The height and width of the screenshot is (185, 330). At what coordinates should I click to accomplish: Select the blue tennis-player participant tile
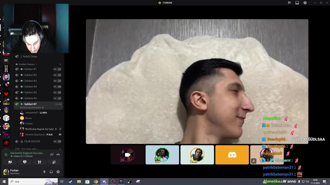point(162,155)
